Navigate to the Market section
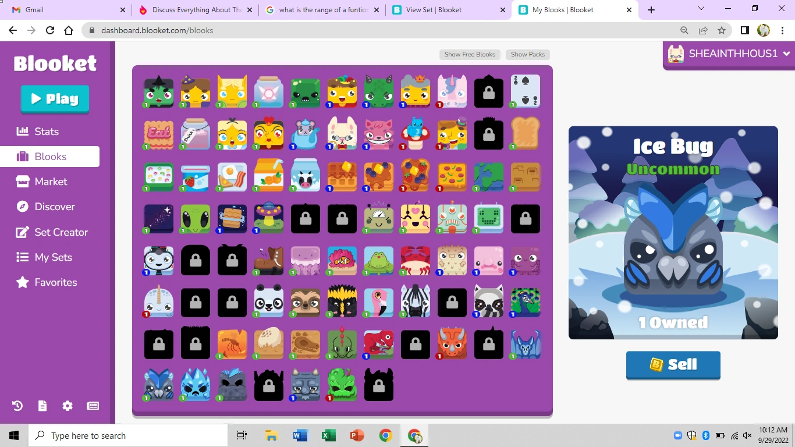Image resolution: width=795 pixels, height=447 pixels. [51, 181]
